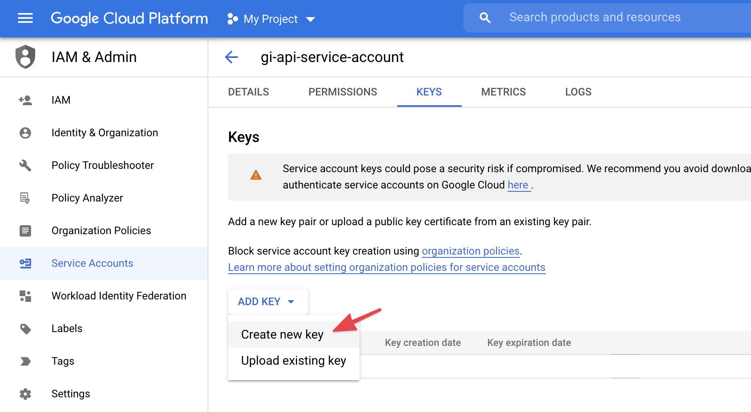Click the Identity & Organization person icon
Image resolution: width=751 pixels, height=412 pixels.
tap(25, 133)
